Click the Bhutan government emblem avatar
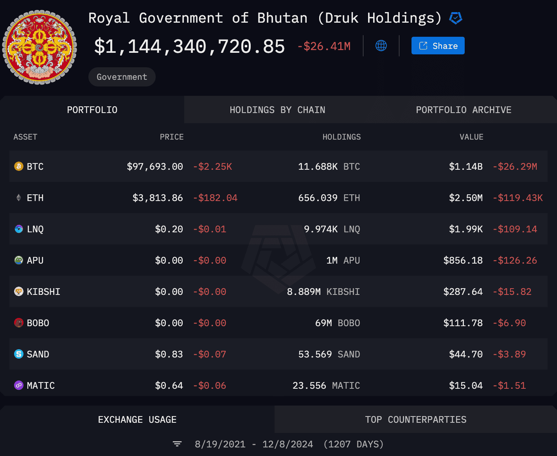The width and height of the screenshot is (557, 456). 40,47
